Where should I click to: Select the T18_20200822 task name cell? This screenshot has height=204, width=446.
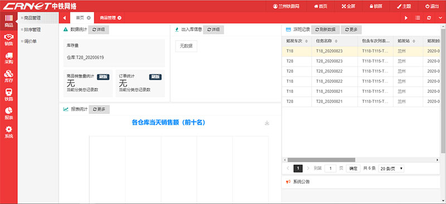334,81
